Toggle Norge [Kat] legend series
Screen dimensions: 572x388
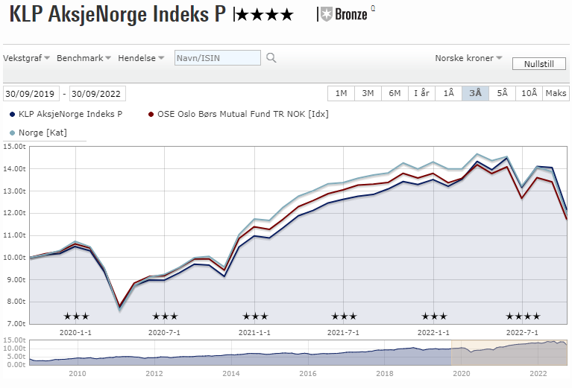click(38, 133)
